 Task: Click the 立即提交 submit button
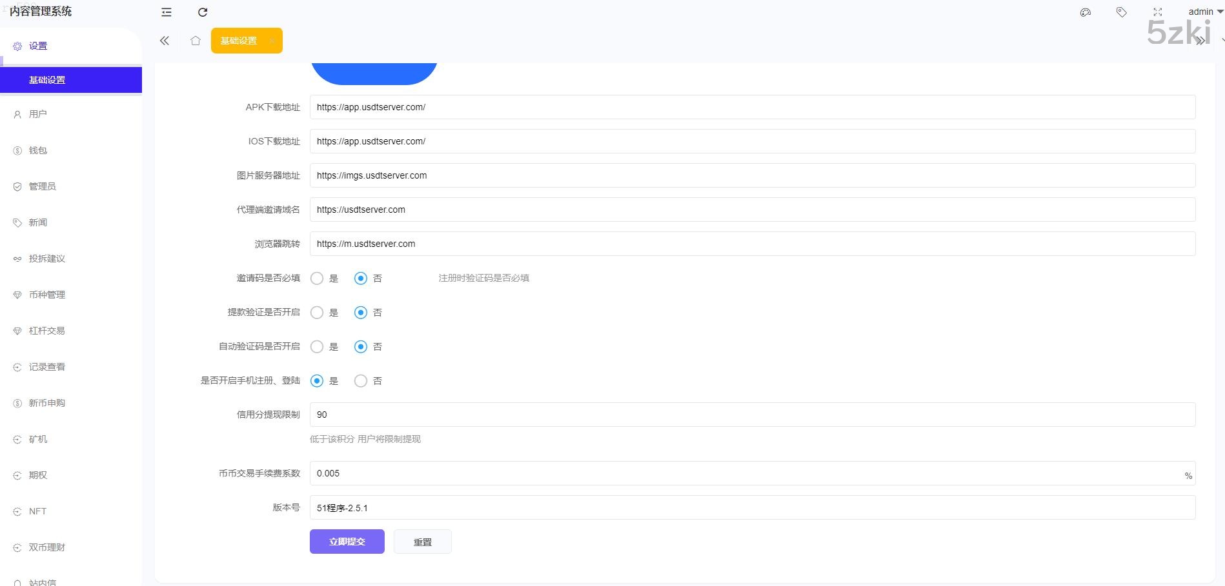(x=347, y=542)
